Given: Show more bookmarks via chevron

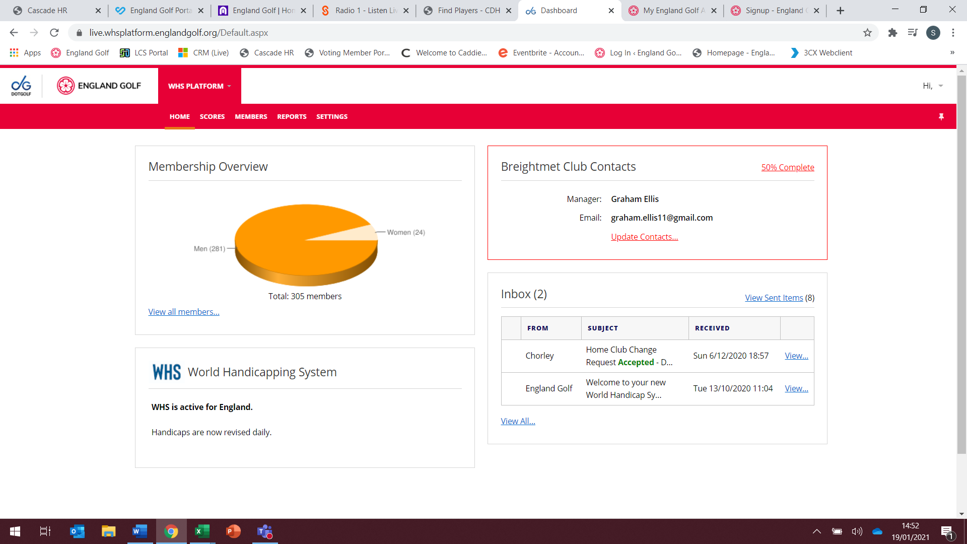Looking at the screenshot, I should [x=952, y=52].
